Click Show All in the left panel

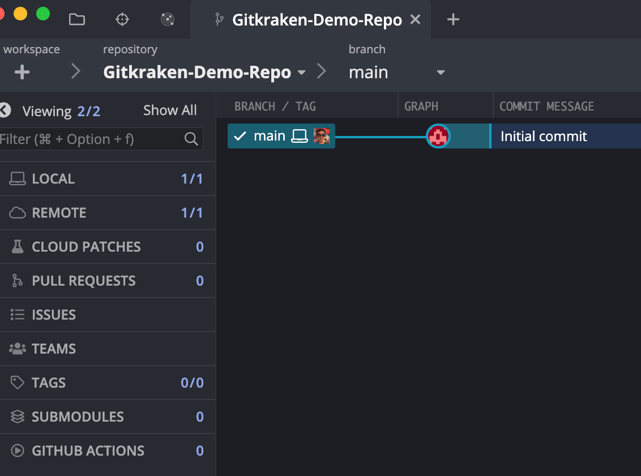click(x=170, y=110)
